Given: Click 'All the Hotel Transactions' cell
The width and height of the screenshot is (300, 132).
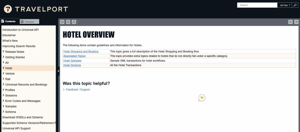Looking at the screenshot, I should click(202, 65).
